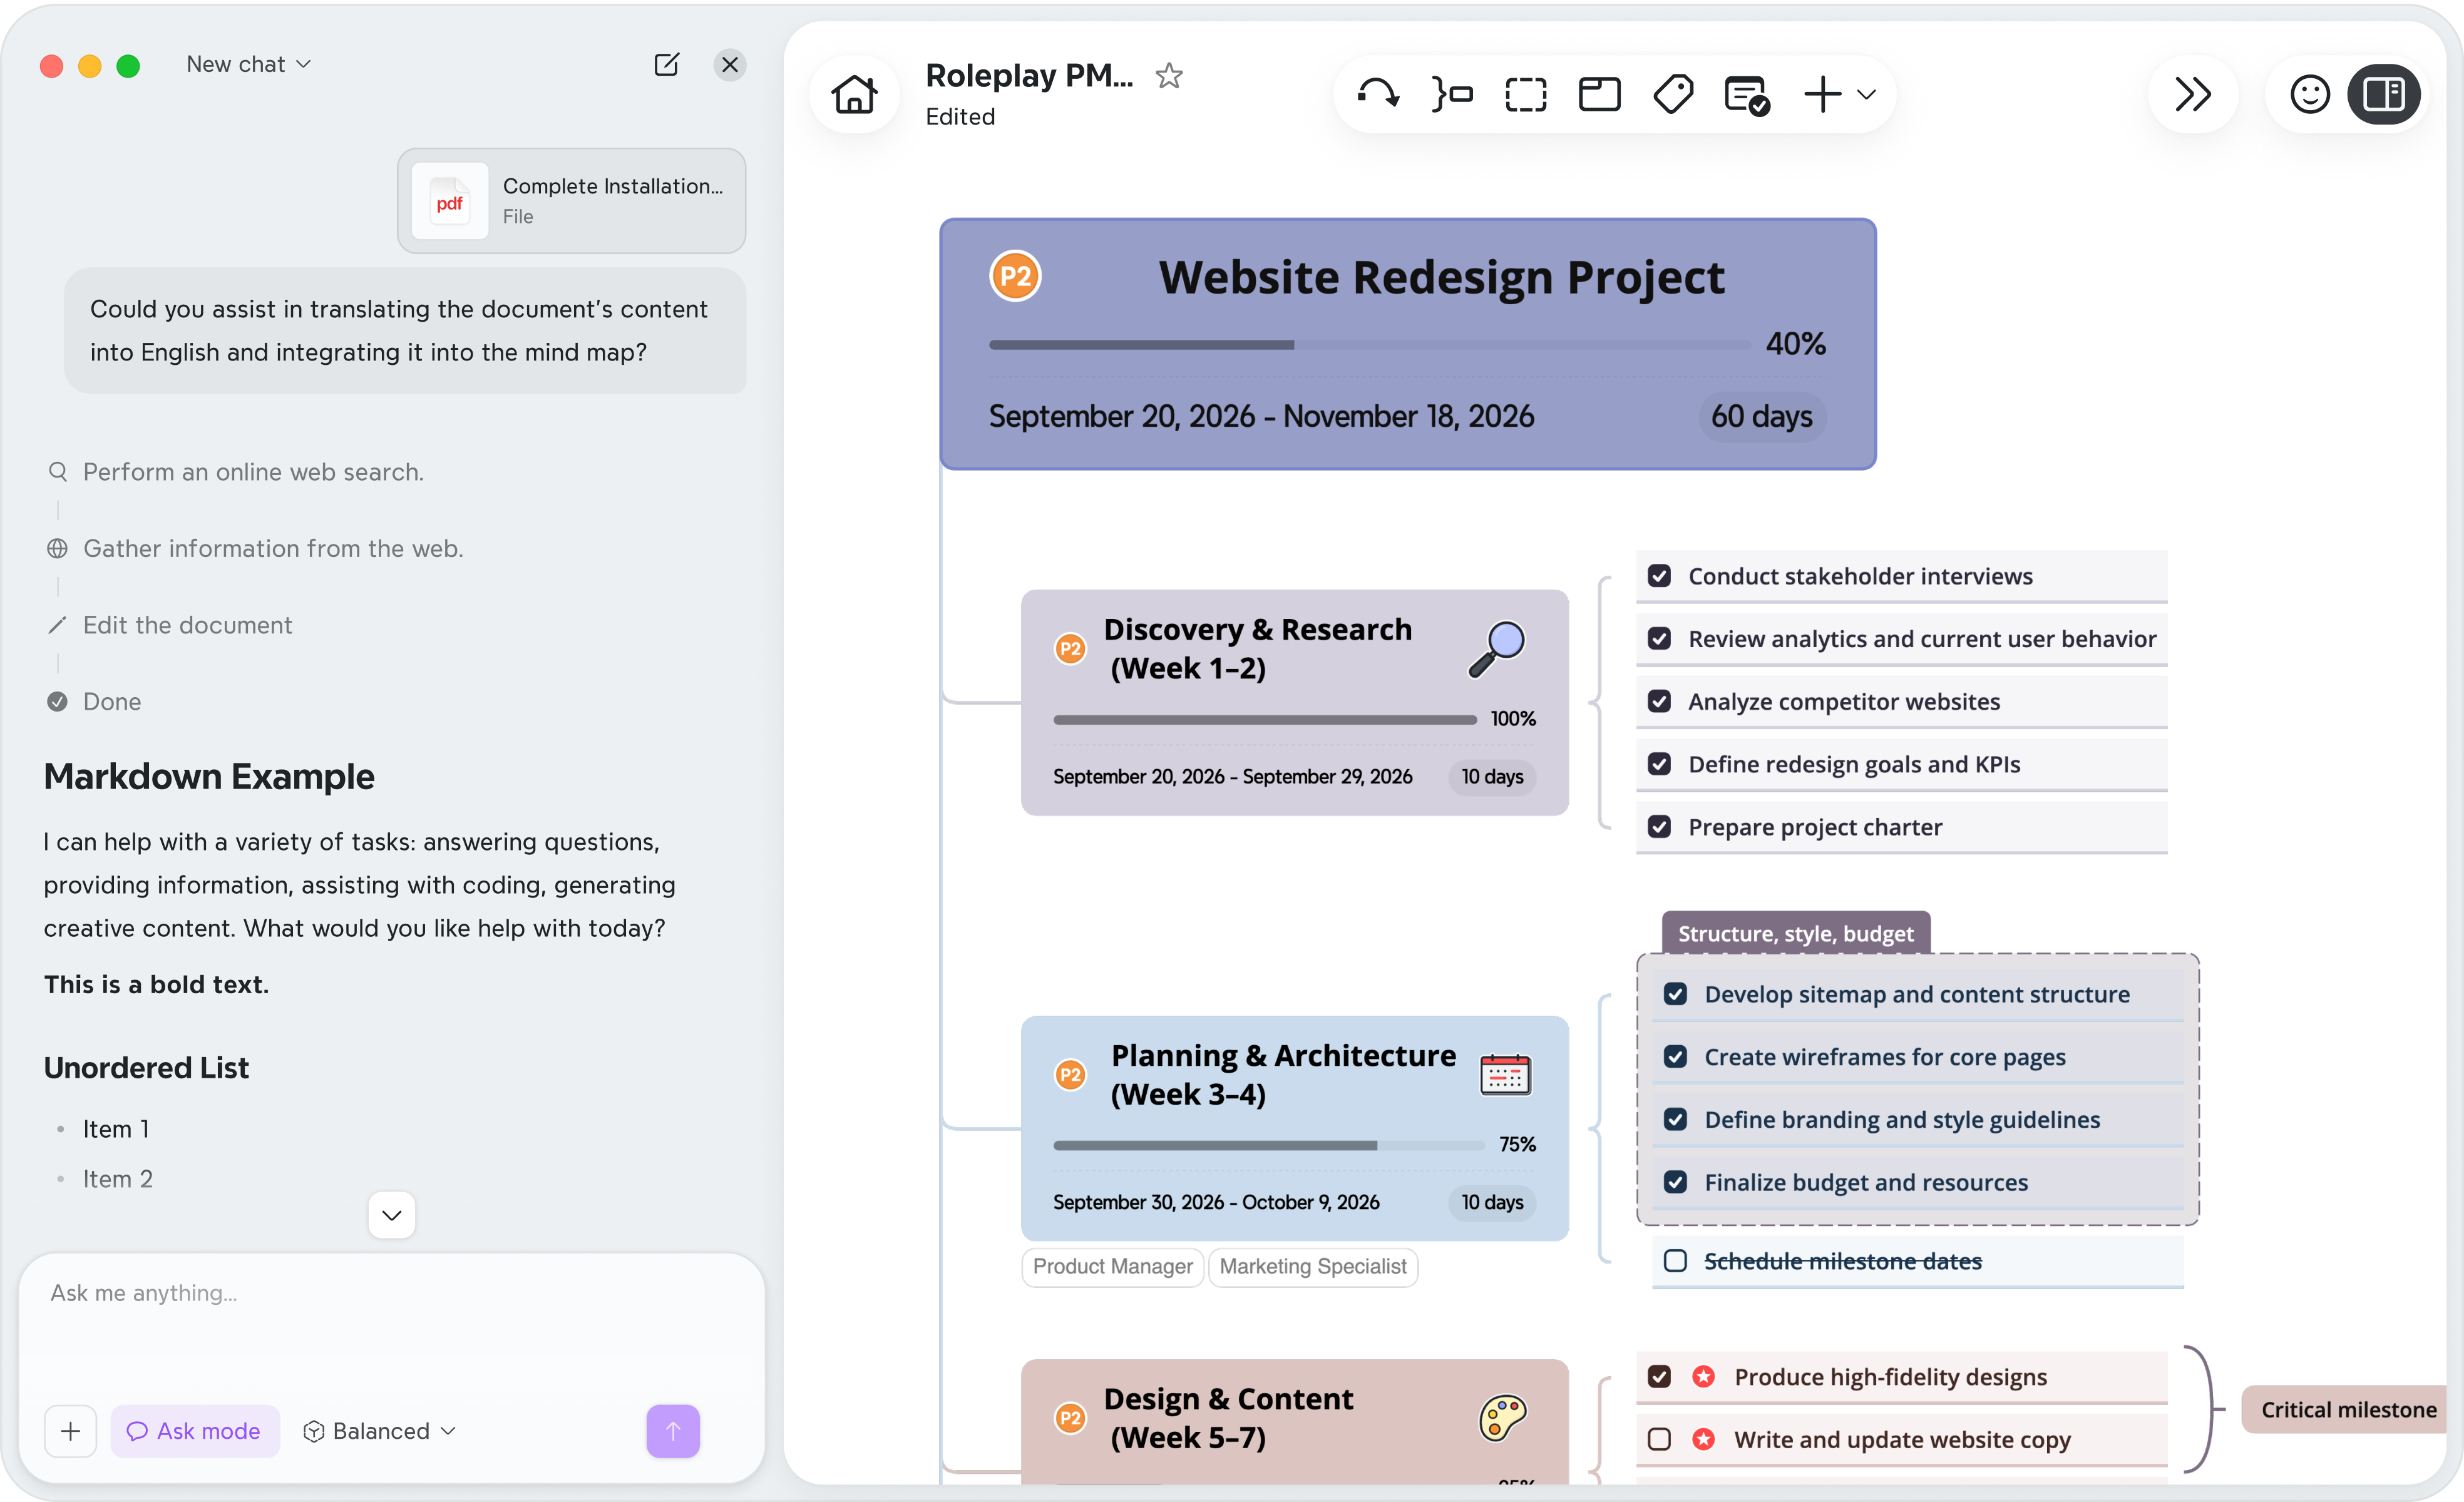Select the Critical milestone summary topic
The image size is (2464, 1502).
point(2344,1410)
